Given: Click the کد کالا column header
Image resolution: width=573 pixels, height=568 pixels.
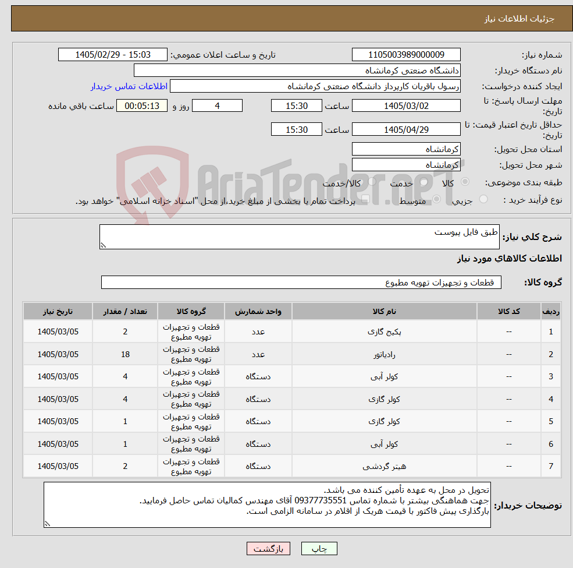Looking at the screenshot, I should tap(509, 312).
